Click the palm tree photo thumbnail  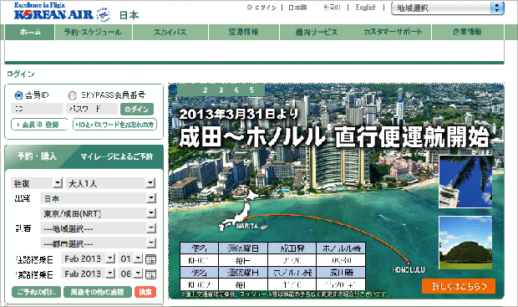(x=465, y=182)
